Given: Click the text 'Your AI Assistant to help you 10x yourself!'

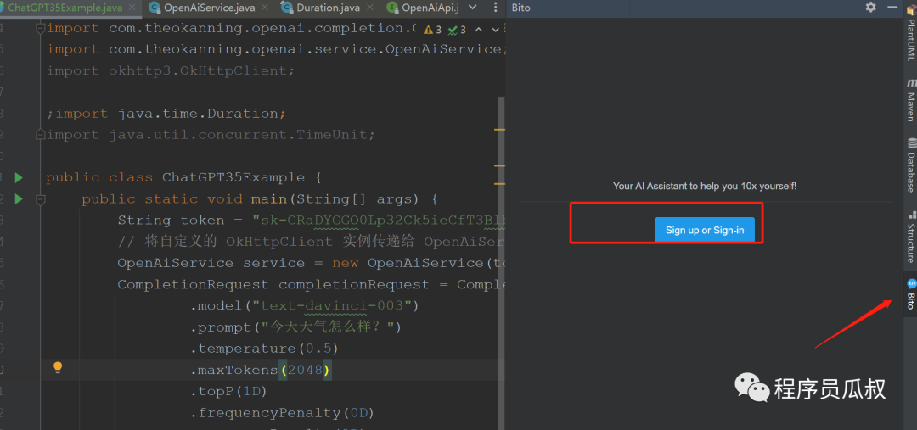Looking at the screenshot, I should click(705, 186).
